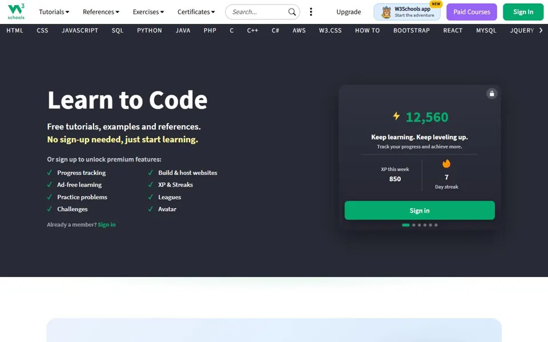Image resolution: width=548 pixels, height=342 pixels.
Task: Open the AWS tutorial tab
Action: [299, 30]
